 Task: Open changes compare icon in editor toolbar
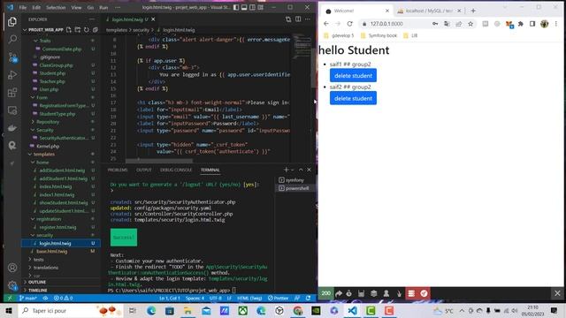288,19
